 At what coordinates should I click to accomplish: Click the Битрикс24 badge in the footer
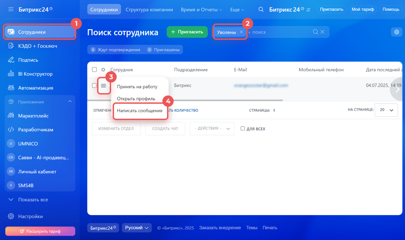coord(103,228)
